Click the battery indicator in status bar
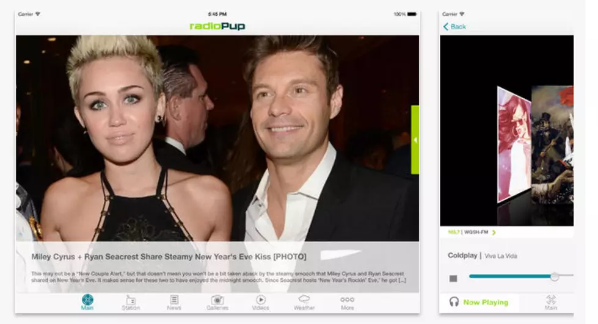The image size is (598, 324). point(412,14)
